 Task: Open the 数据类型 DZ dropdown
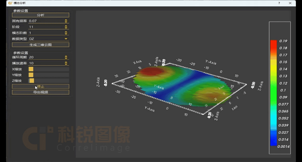point(49,39)
